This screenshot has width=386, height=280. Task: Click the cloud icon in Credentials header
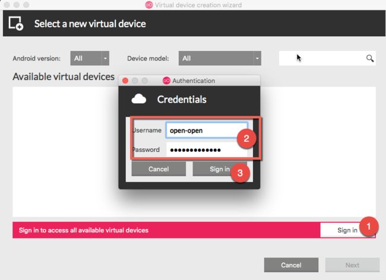(139, 99)
